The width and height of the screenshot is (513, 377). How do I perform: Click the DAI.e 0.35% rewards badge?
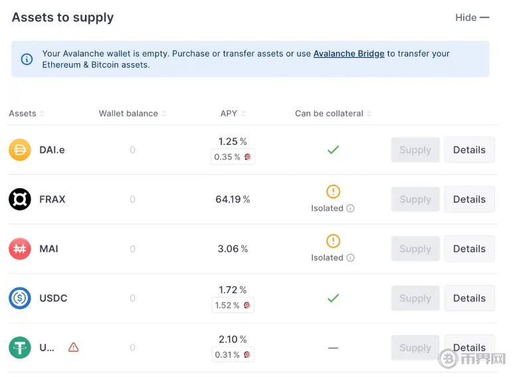click(233, 157)
